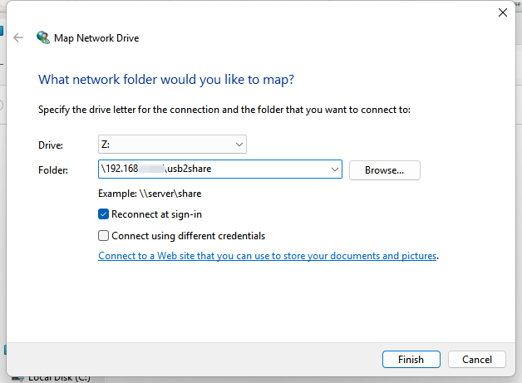Cancel the Map Network Drive wizard
This screenshot has width=522, height=383.
[x=476, y=360]
